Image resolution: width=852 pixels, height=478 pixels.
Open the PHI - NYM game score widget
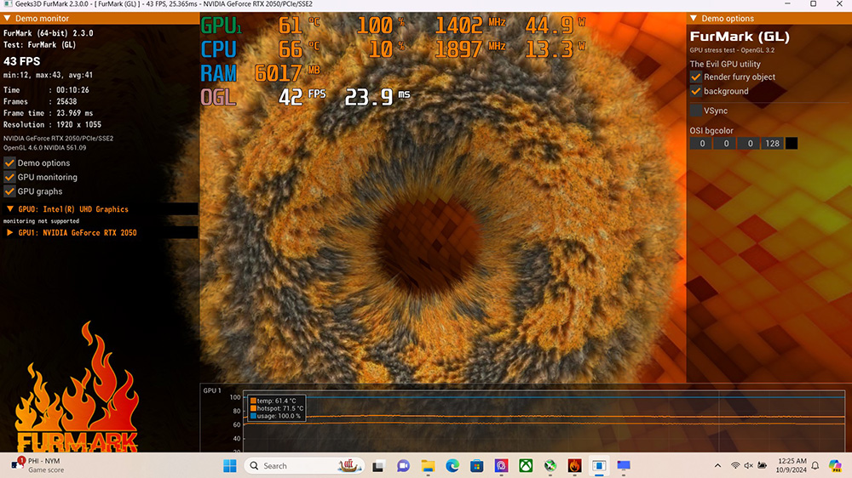click(38, 465)
